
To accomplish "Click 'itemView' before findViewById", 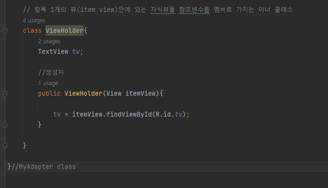I will click(x=87, y=114).
